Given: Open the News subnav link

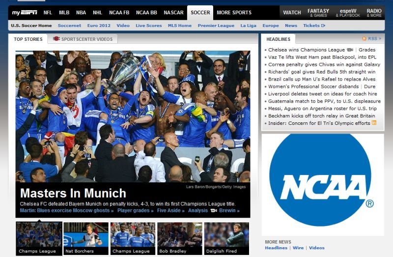Looking at the screenshot, I should 291,26.
